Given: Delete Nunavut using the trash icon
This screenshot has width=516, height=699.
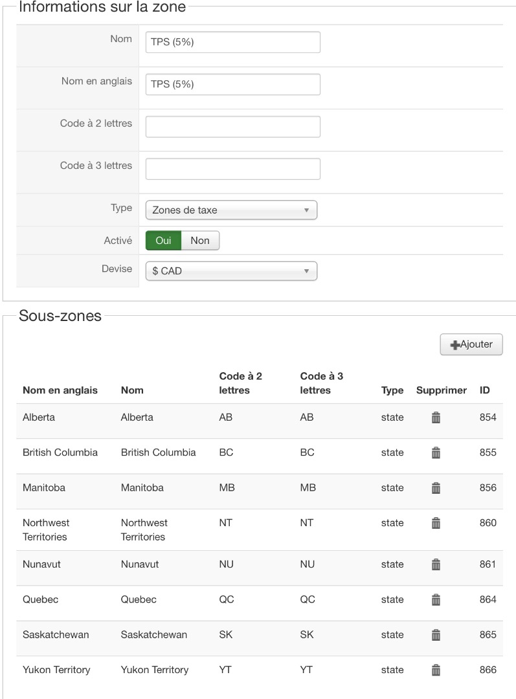Looking at the screenshot, I should [436, 564].
